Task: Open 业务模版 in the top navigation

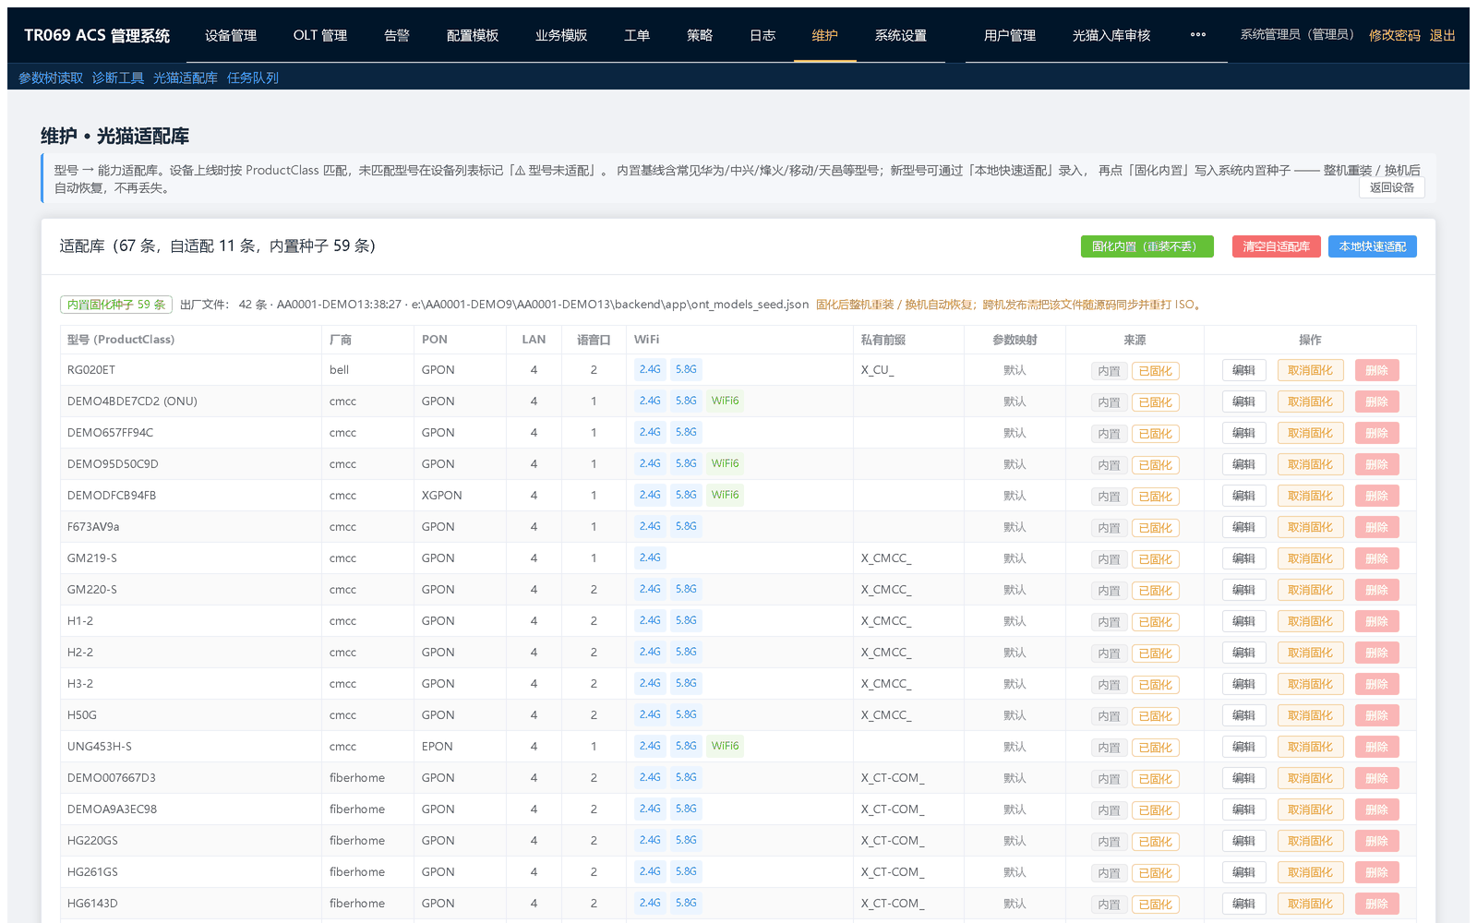Action: (x=561, y=35)
